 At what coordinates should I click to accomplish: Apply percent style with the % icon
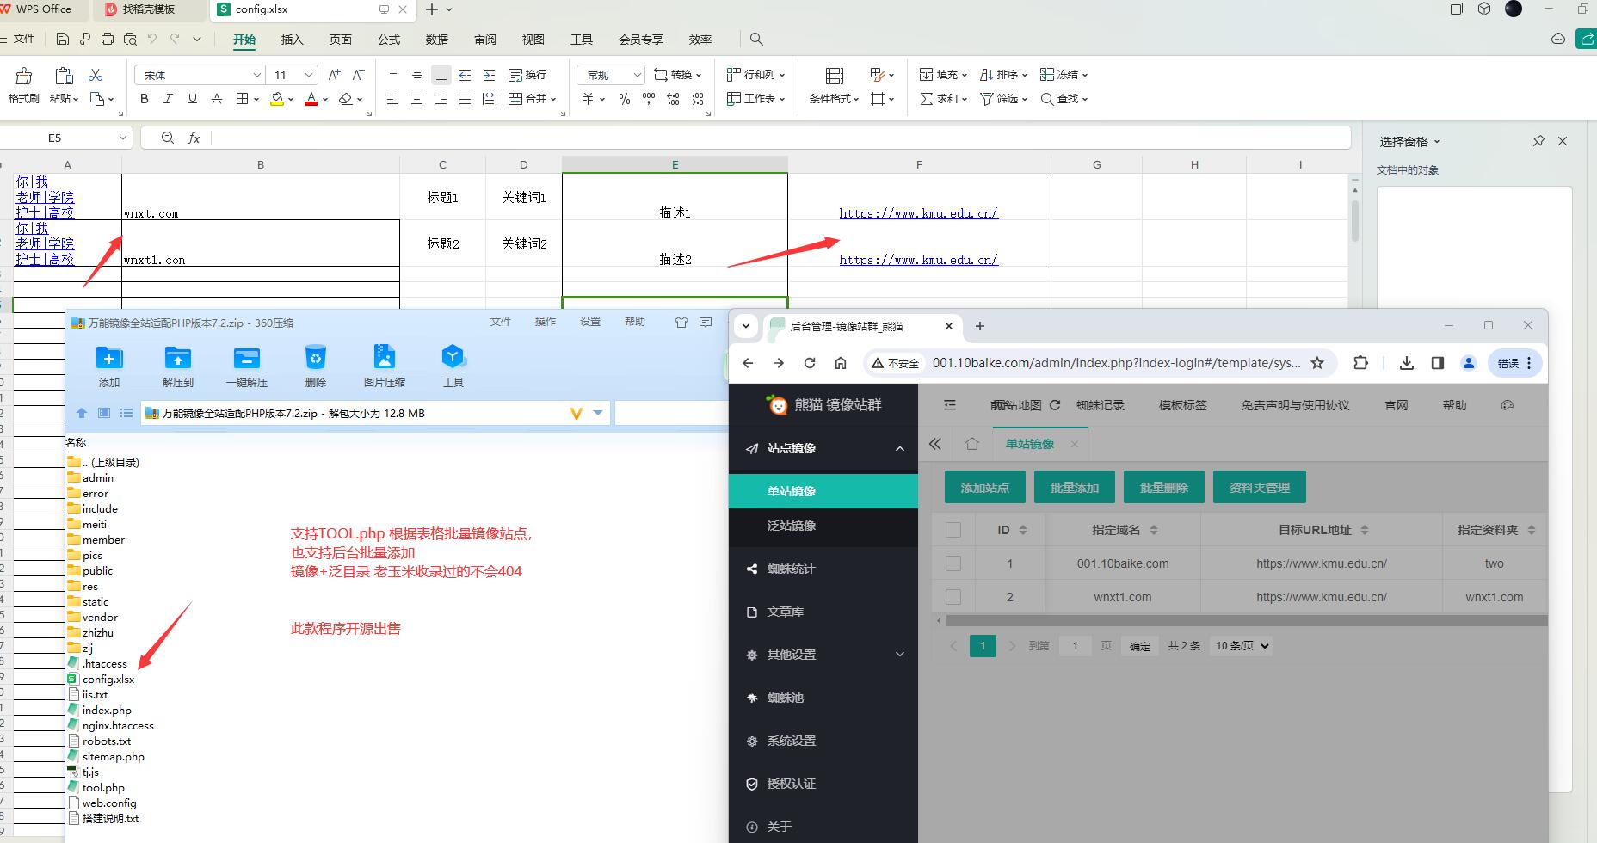point(625,99)
